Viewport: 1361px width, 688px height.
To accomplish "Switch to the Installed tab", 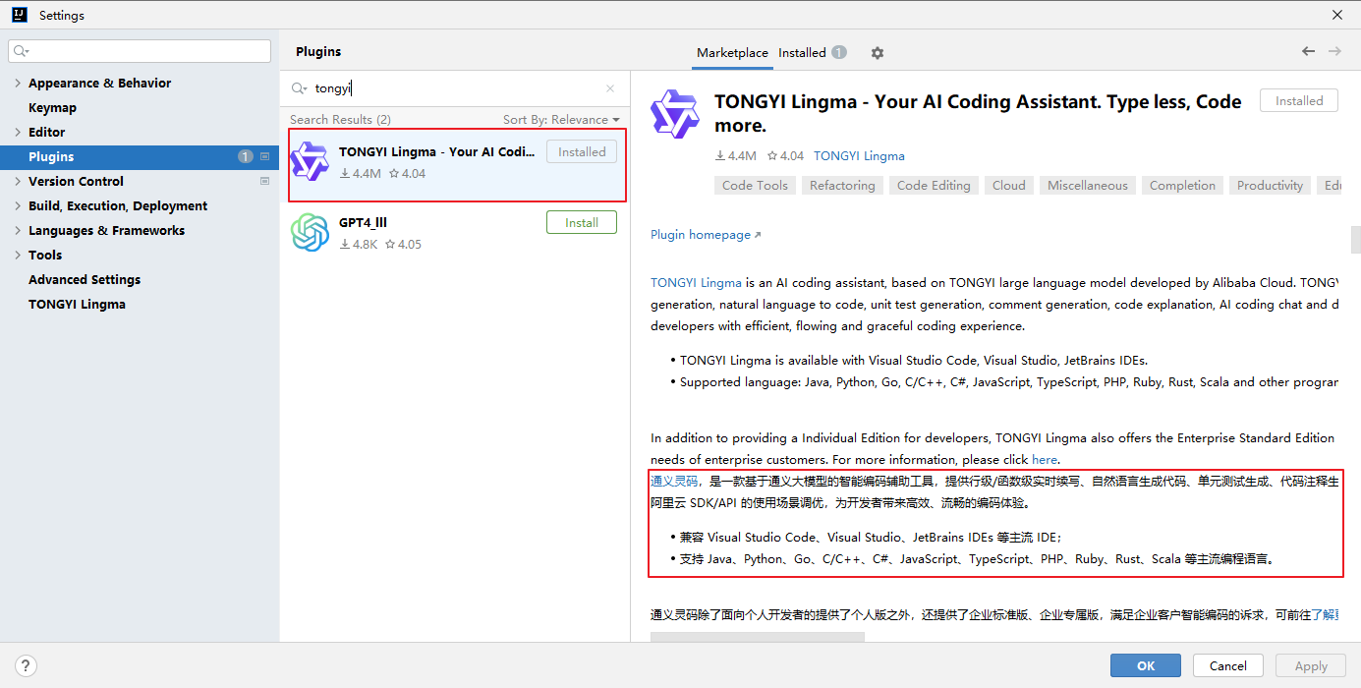I will (x=802, y=53).
